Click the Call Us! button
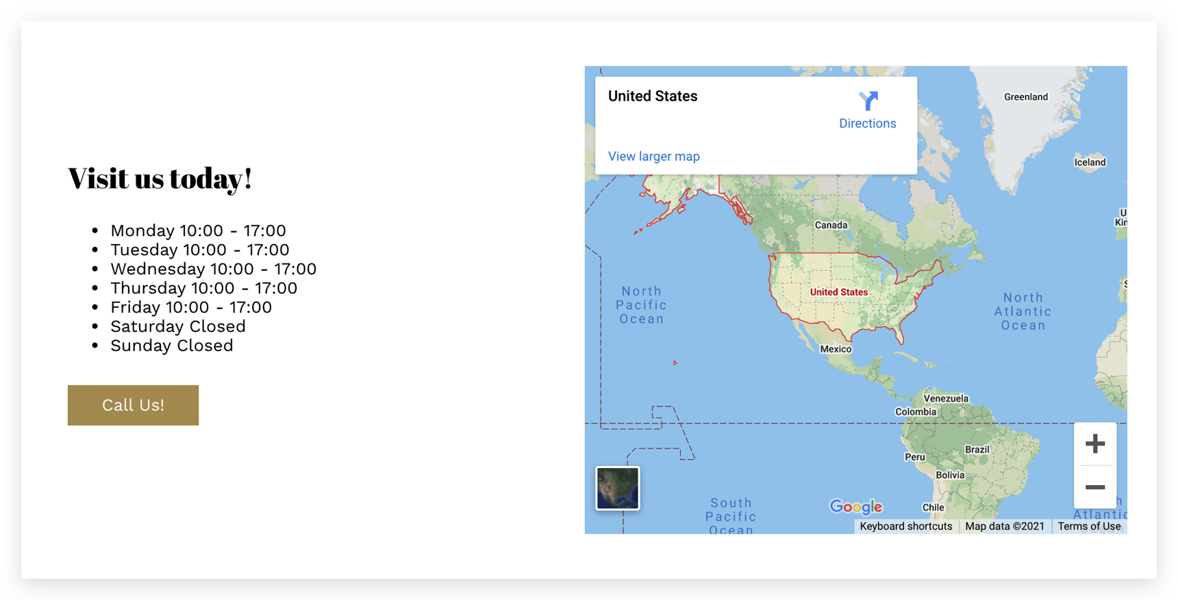1178x600 pixels. tap(132, 404)
